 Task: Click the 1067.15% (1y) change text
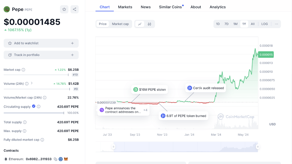pyautogui.click(x=20, y=30)
